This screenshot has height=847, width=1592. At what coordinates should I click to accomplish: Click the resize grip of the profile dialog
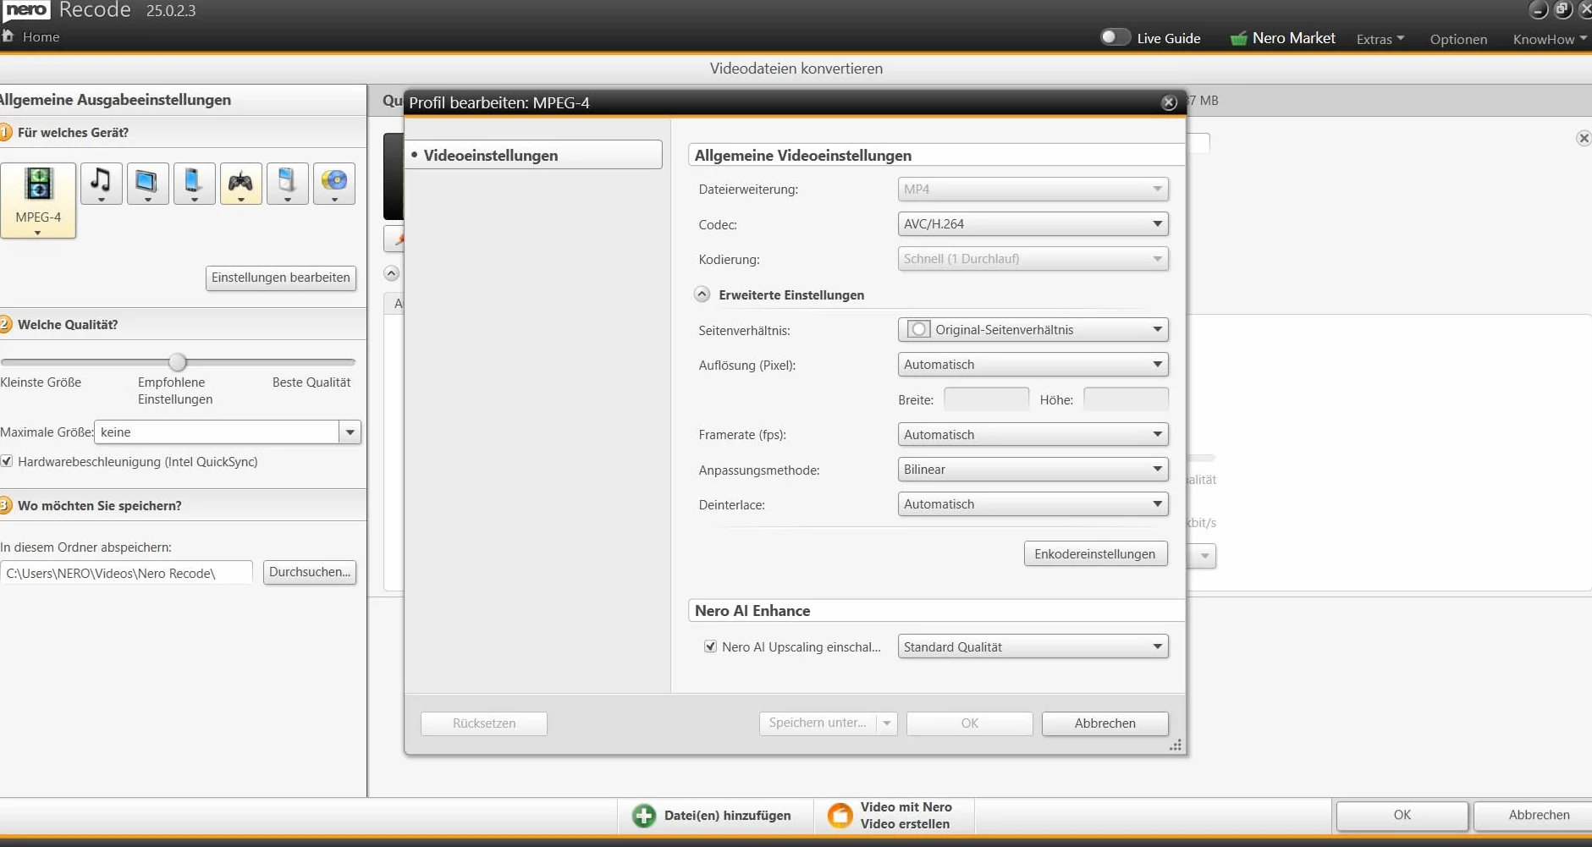click(1176, 745)
